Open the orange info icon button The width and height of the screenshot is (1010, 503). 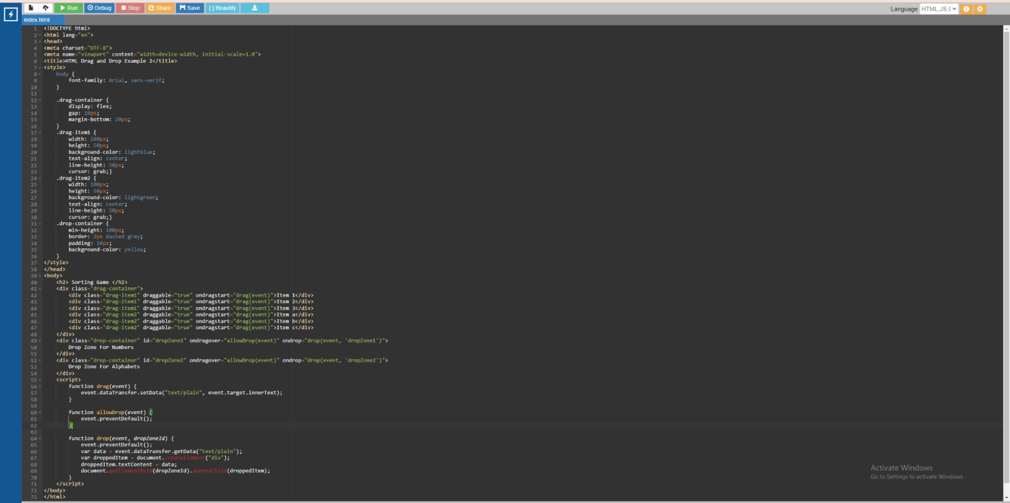pyautogui.click(x=966, y=9)
